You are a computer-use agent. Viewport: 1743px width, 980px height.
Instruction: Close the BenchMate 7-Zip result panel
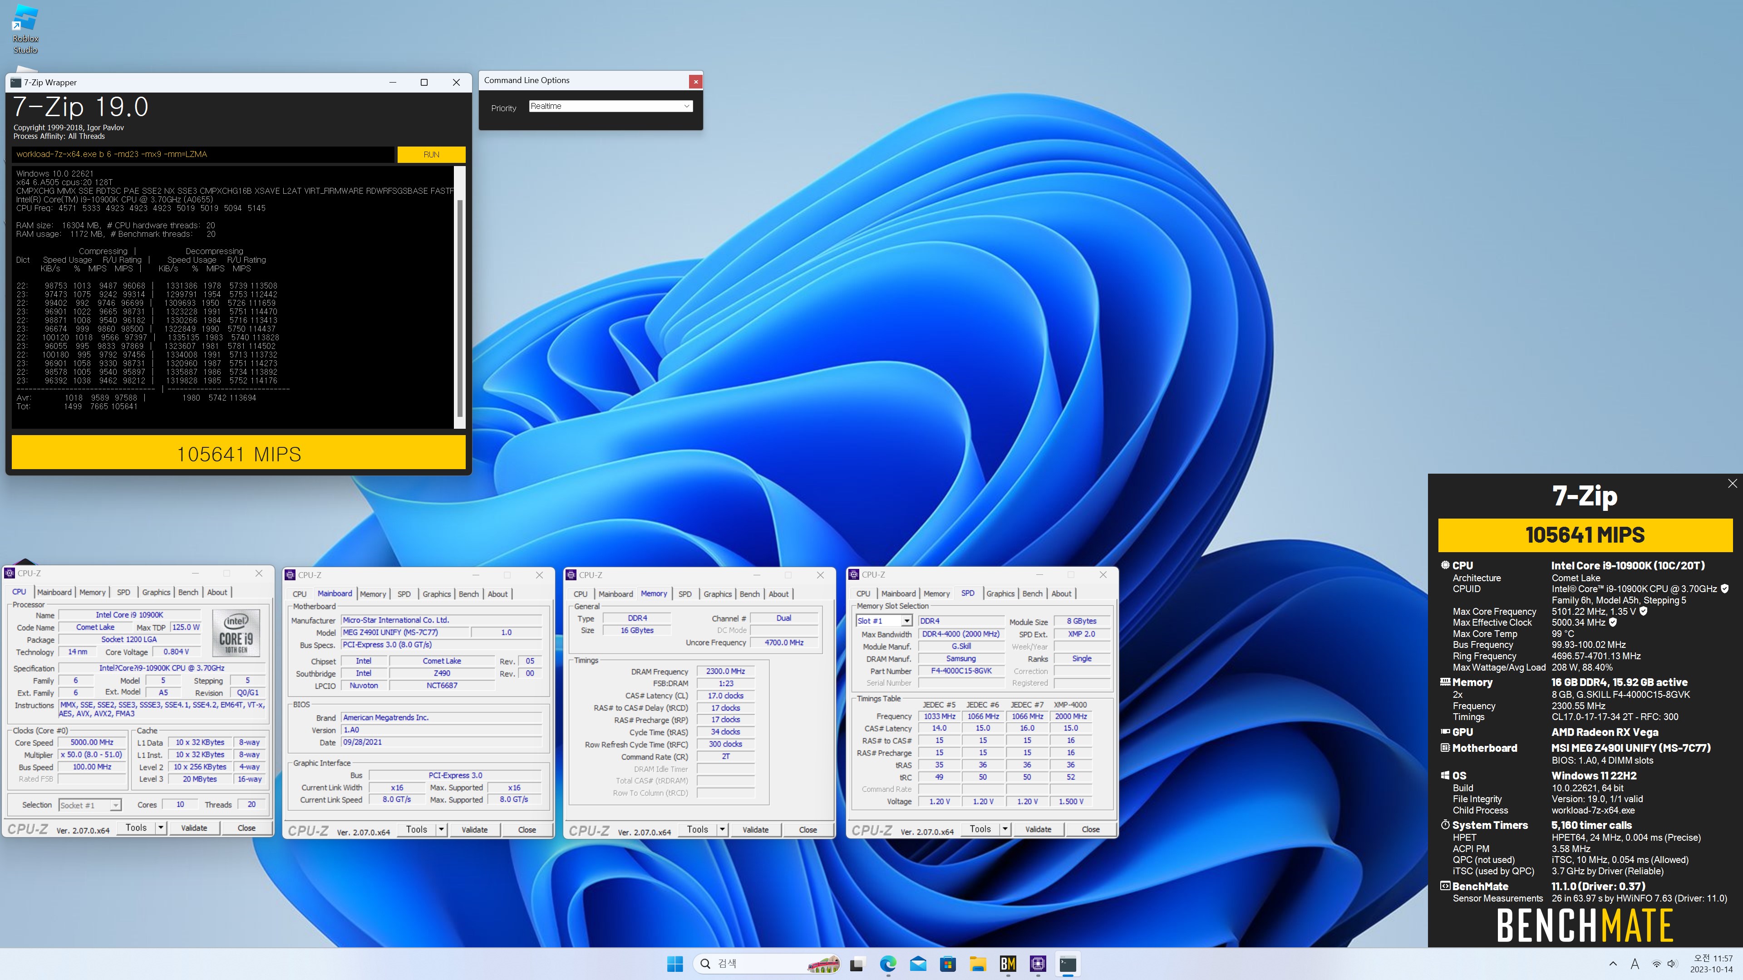[1732, 484]
